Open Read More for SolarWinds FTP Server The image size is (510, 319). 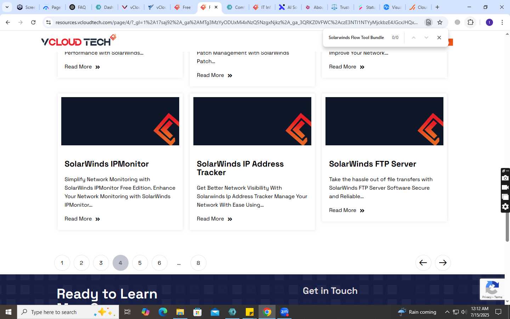pyautogui.click(x=347, y=211)
